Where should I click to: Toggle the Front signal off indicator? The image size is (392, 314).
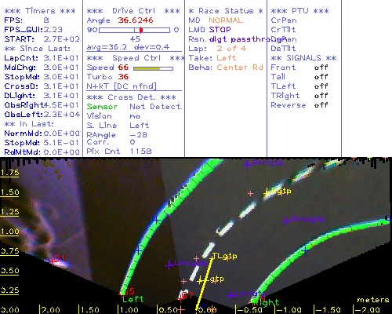(321, 68)
